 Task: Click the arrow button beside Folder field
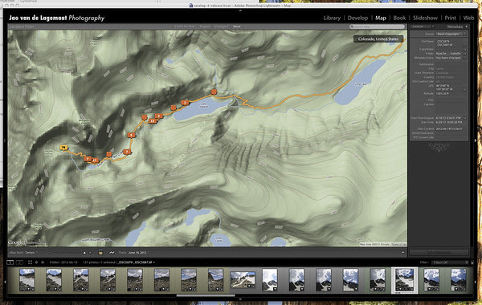click(x=465, y=53)
